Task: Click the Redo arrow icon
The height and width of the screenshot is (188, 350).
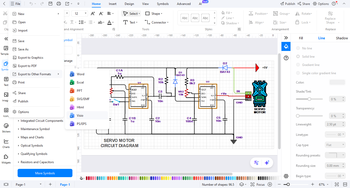Action: pyautogui.click(x=42, y=4)
